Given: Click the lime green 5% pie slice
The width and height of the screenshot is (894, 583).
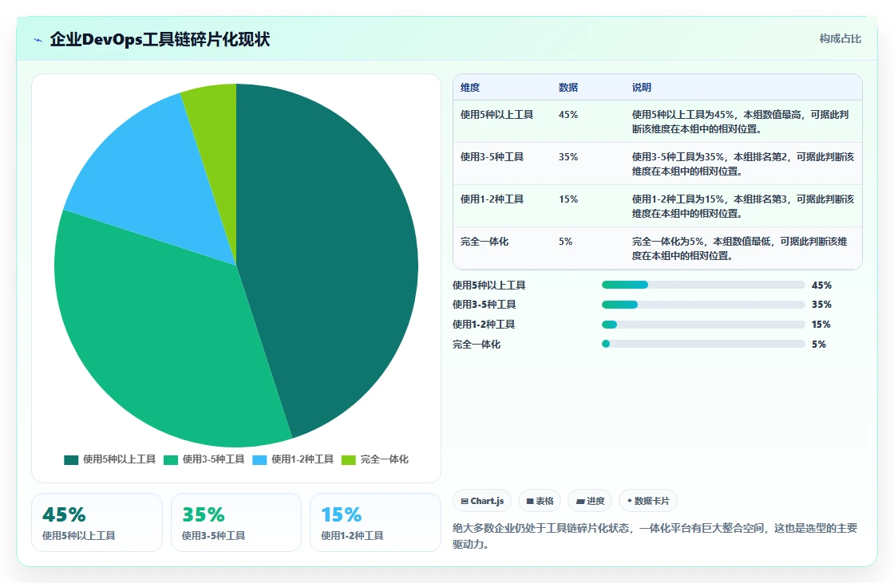Looking at the screenshot, I should pos(216,143).
